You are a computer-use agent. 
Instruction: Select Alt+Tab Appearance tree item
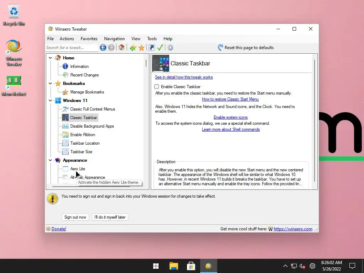click(87, 177)
